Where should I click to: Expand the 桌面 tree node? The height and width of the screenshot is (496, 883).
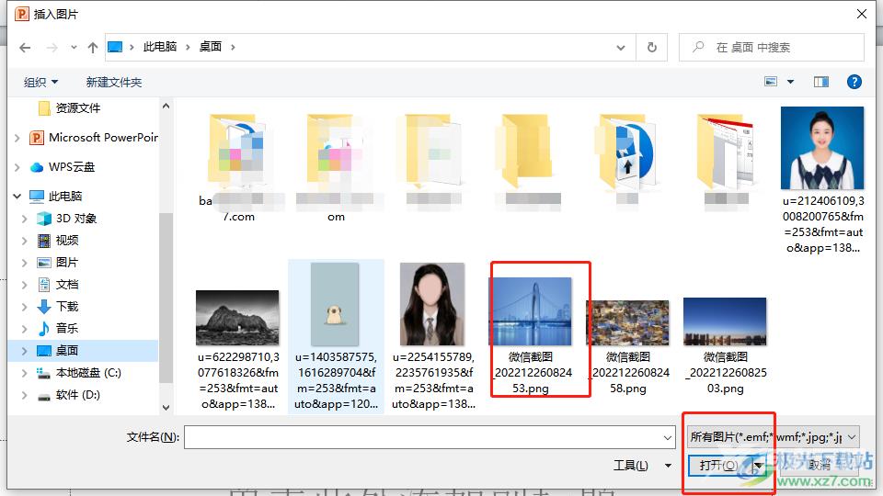(24, 350)
